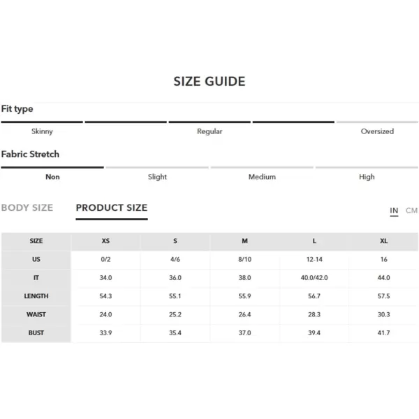Click the XS column header
The image size is (419, 419).
pos(105,241)
